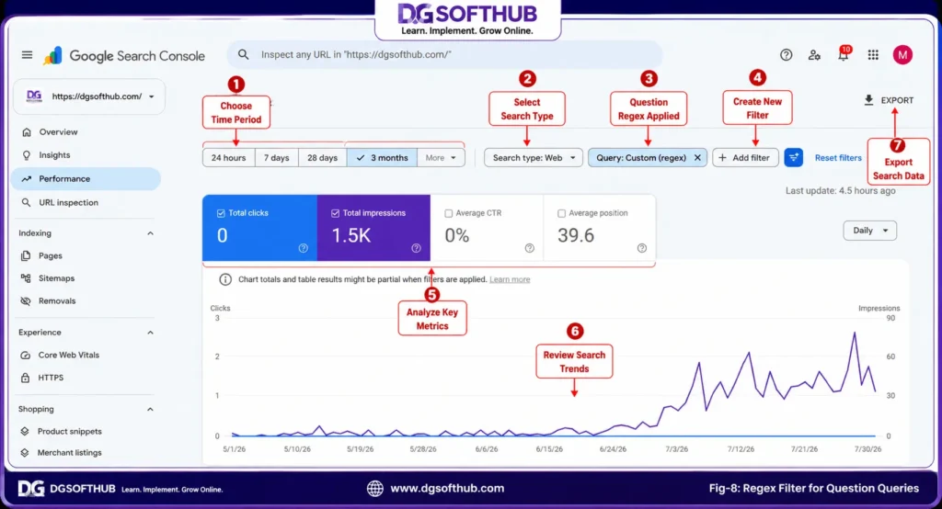Toggle the Total impressions checkbox
942x509 pixels.
click(x=335, y=213)
